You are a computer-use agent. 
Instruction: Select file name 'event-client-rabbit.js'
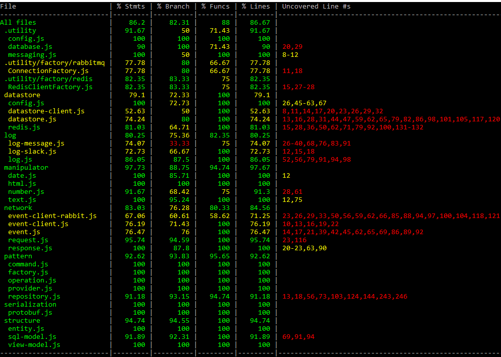coord(52,216)
